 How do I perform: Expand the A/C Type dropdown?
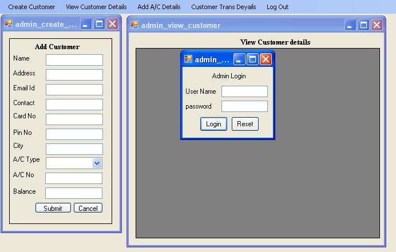97,163
